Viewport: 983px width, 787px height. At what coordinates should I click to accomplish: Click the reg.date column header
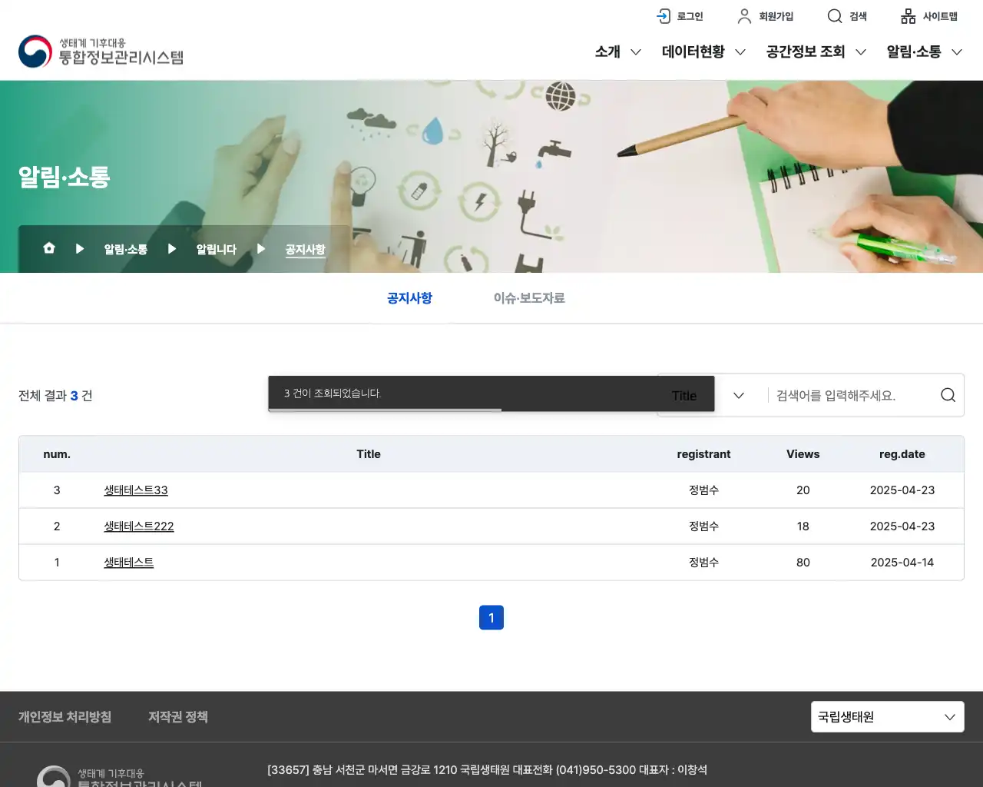pyautogui.click(x=902, y=454)
